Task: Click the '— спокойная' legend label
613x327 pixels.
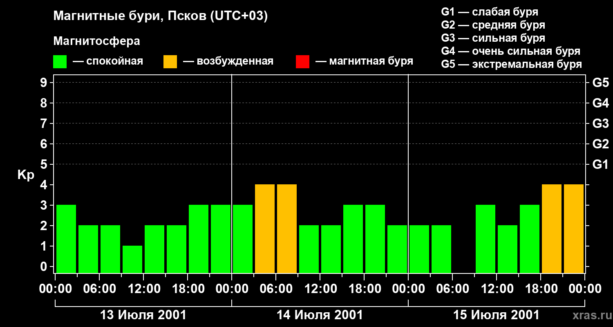Action: (x=108, y=61)
